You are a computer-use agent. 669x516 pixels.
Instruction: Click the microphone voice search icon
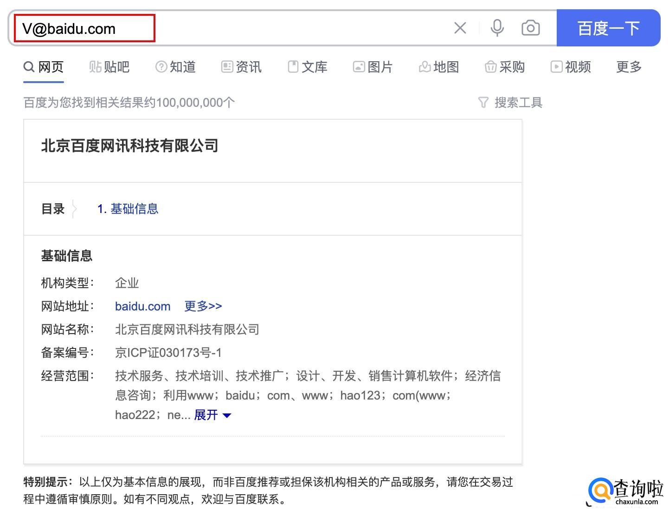497,28
